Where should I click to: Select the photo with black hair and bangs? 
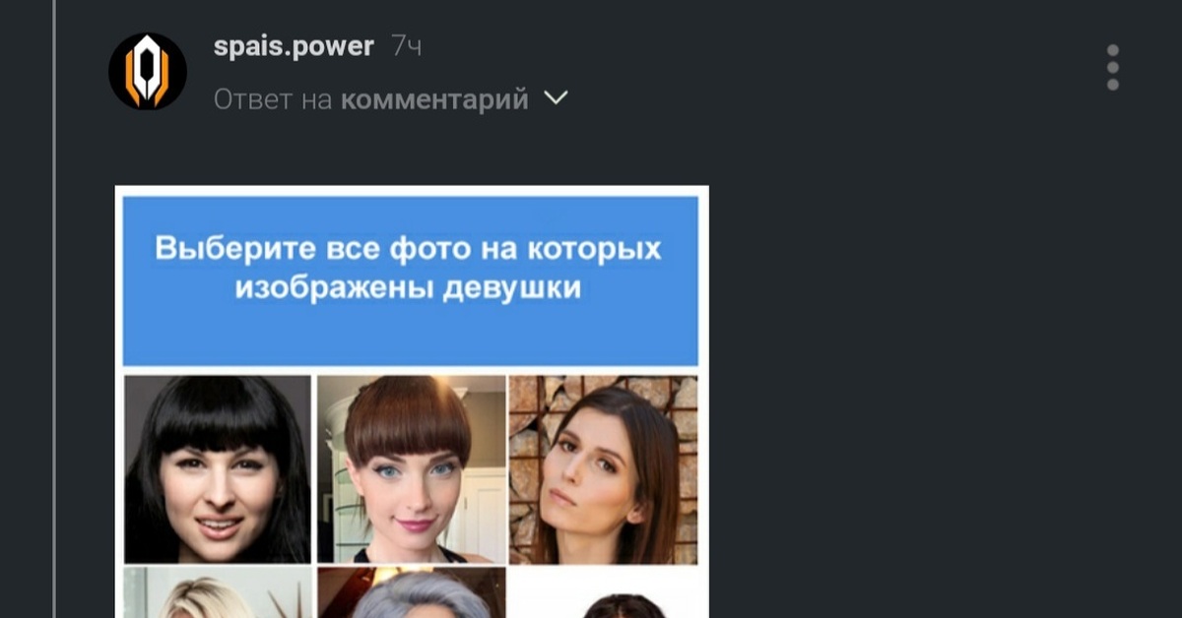pos(218,469)
